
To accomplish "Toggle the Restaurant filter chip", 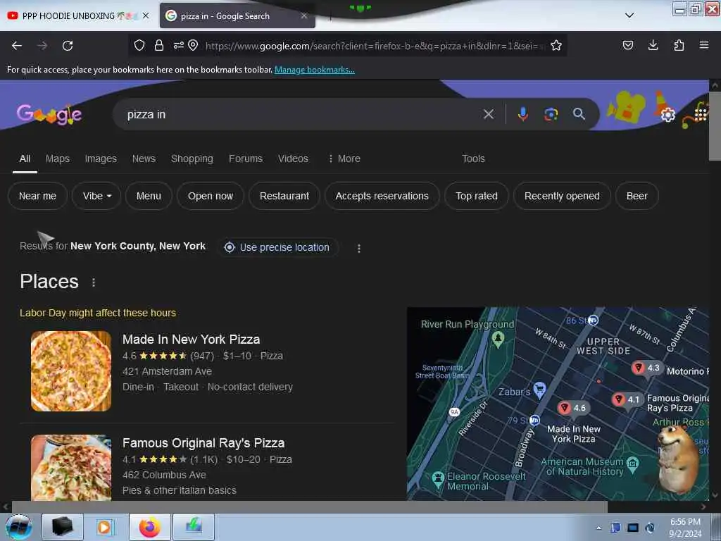I will point(284,196).
